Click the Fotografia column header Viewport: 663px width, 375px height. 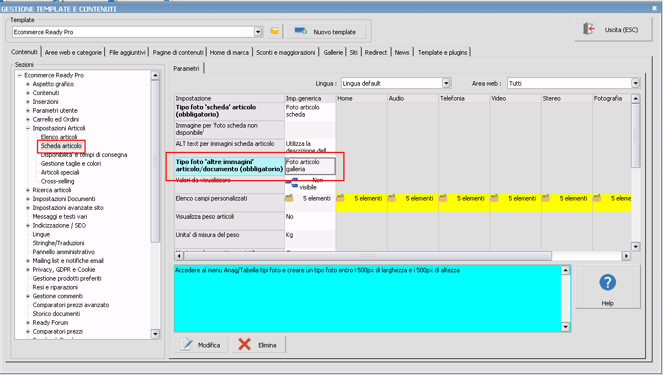[x=612, y=98]
